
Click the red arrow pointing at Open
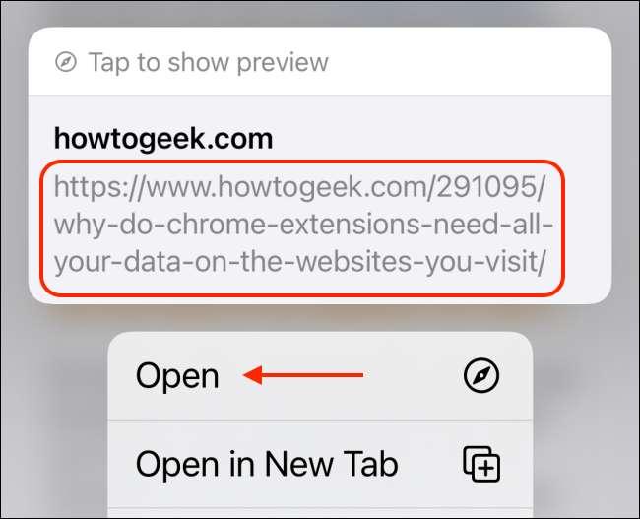pyautogui.click(x=303, y=375)
